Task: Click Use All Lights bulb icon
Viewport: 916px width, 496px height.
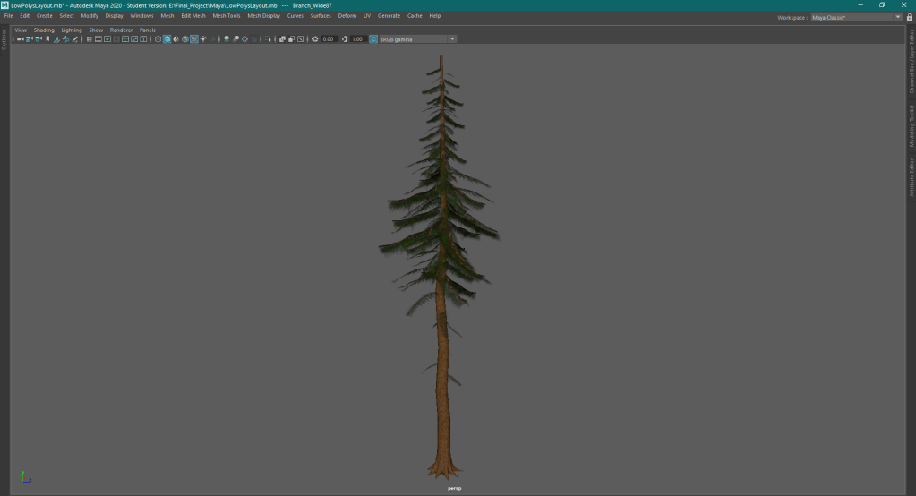Action: point(203,39)
